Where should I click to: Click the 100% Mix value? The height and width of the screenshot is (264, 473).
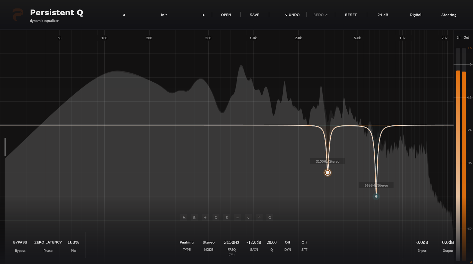click(x=73, y=242)
